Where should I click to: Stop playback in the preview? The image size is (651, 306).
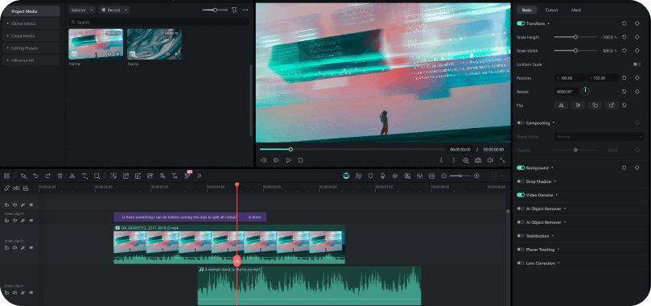(x=301, y=160)
